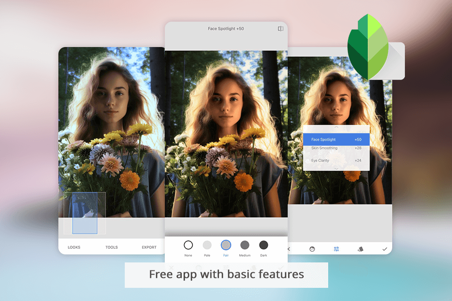The image size is (452, 301).
Task: Cancel edits with the X icon
Action: pos(289,249)
